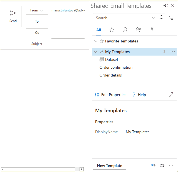Click the Properties heading text
The width and height of the screenshot is (178, 172).
pos(104,122)
